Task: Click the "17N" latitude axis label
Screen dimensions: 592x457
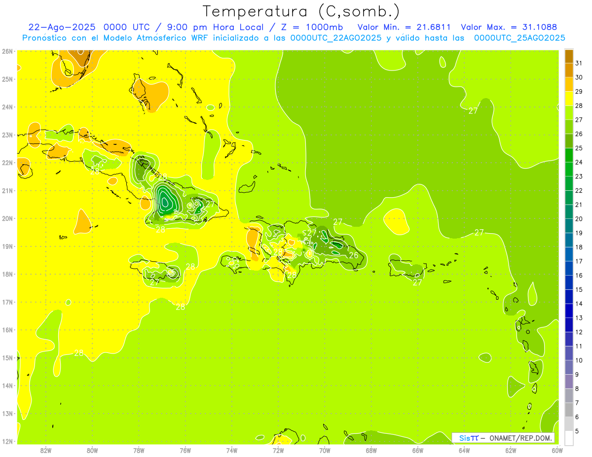Action: 7,302
